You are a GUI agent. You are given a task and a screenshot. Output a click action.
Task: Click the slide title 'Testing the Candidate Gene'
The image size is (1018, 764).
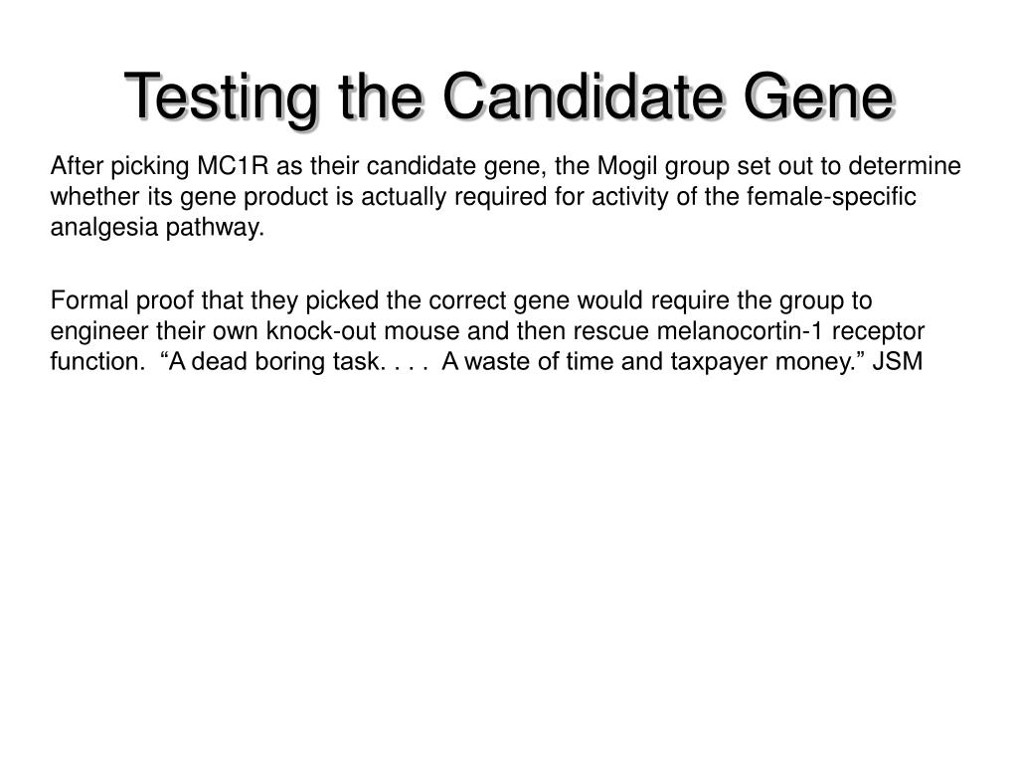[x=510, y=97]
